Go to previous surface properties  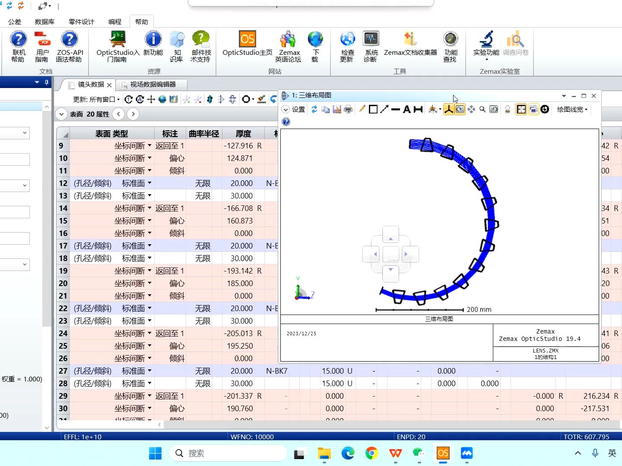(x=118, y=114)
